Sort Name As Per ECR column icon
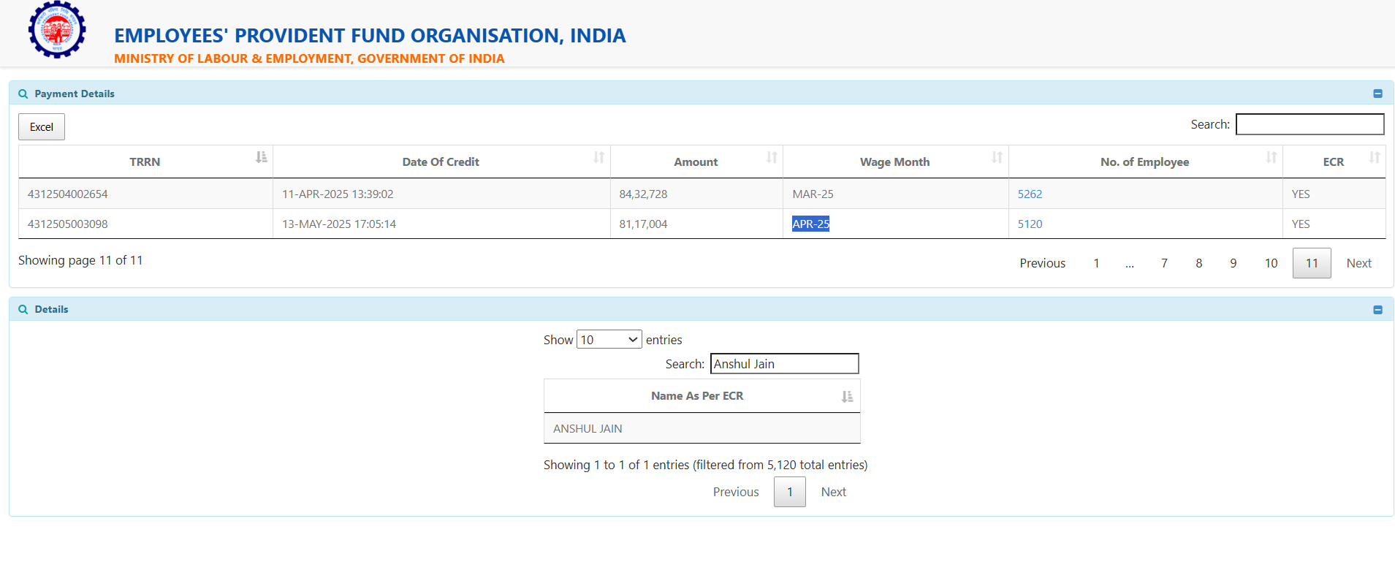 tap(847, 396)
